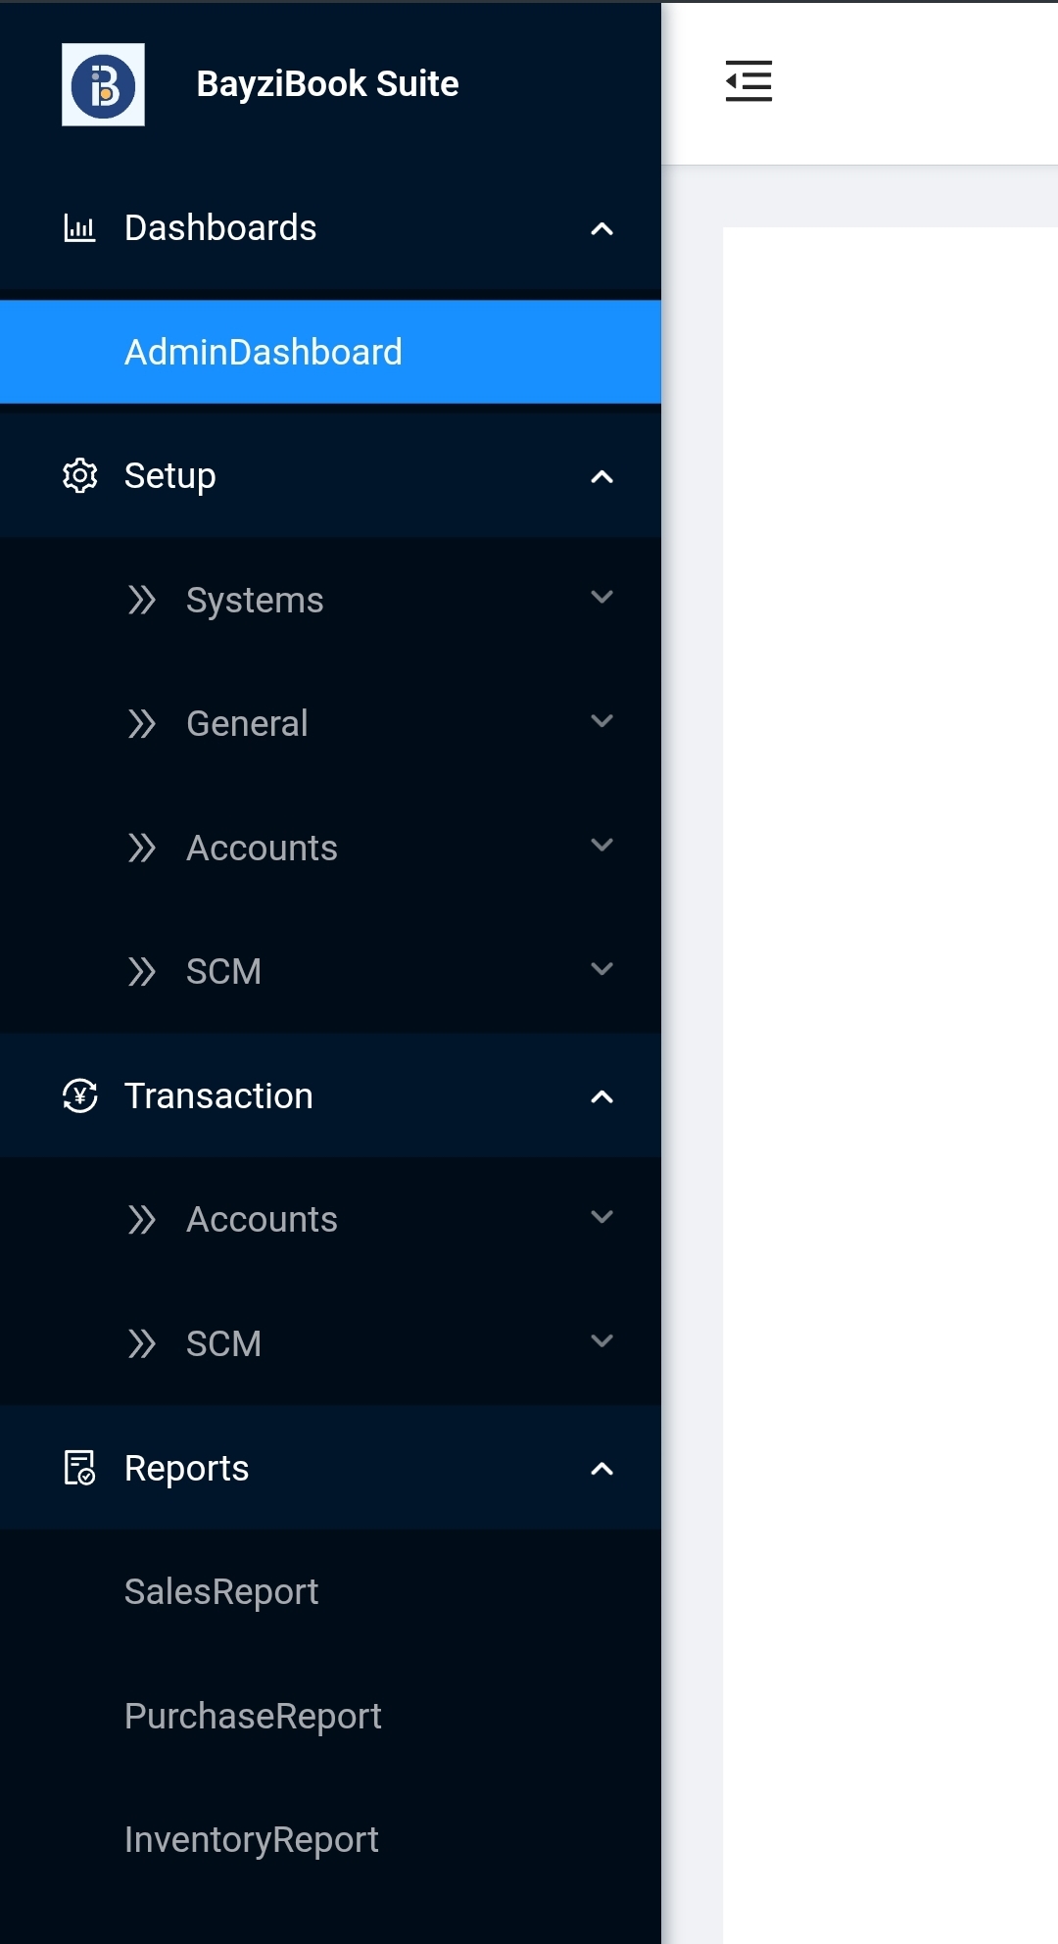Expand Setup's Accounts submenu chevron

tap(601, 846)
